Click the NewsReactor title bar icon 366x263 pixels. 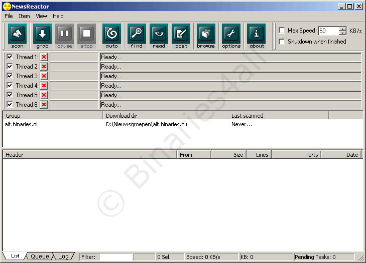[x=7, y=7]
